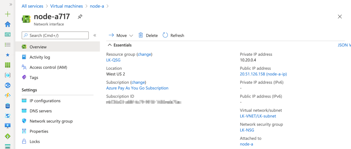Open the Move dropdown menu
This screenshot has width=351, height=149.
point(121,35)
